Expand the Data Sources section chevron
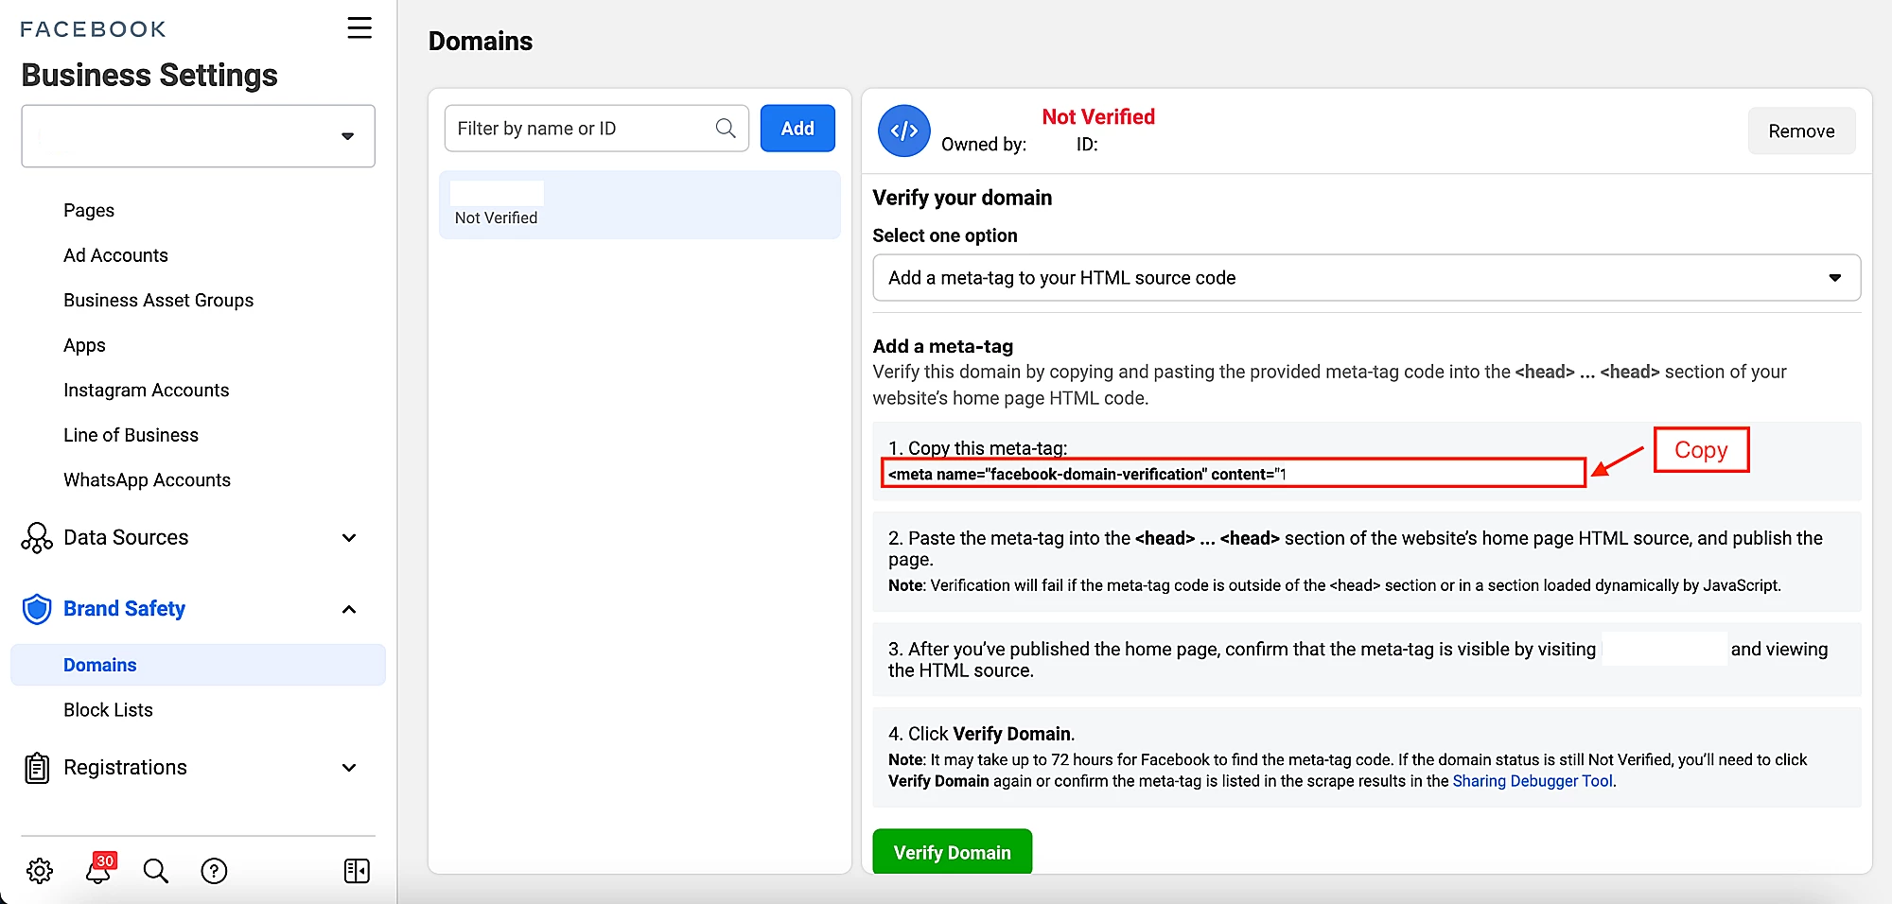Viewport: 1892px width, 904px height. (x=349, y=538)
